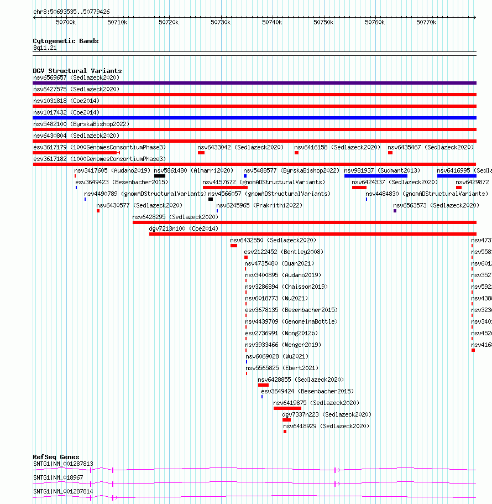Viewport: 492px width, 504px height.
Task: Select nsv3417605 (Audano2019) label
Action: pyautogui.click(x=112, y=170)
